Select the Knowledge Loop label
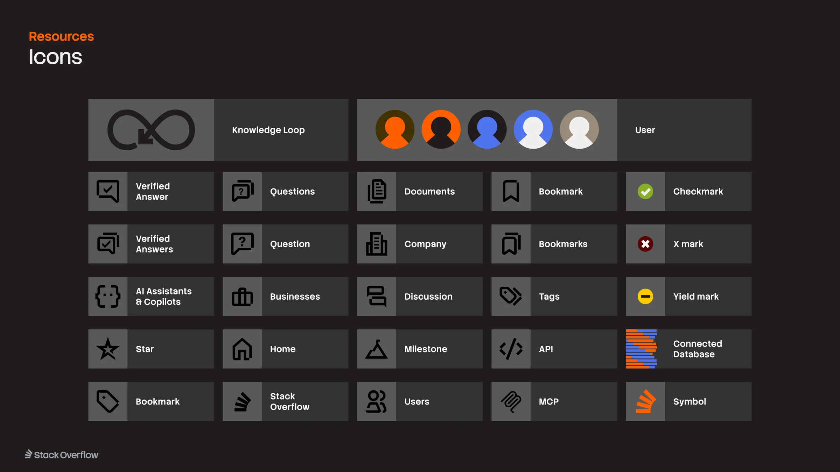840x472 pixels. point(268,130)
